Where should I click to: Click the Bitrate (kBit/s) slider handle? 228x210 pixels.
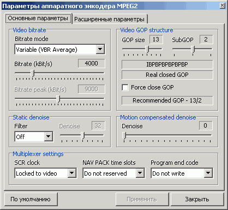point(32,73)
